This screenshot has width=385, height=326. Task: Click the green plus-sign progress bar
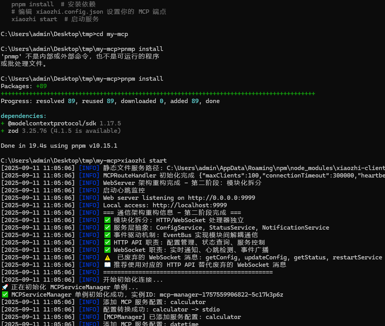tap(158, 94)
